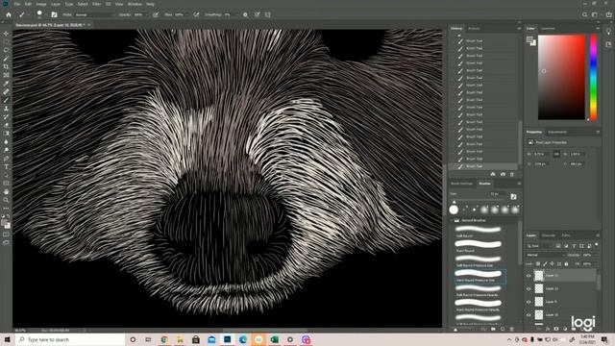The image size is (615, 346).
Task: Click the brush Size input field
Action: coord(497,194)
